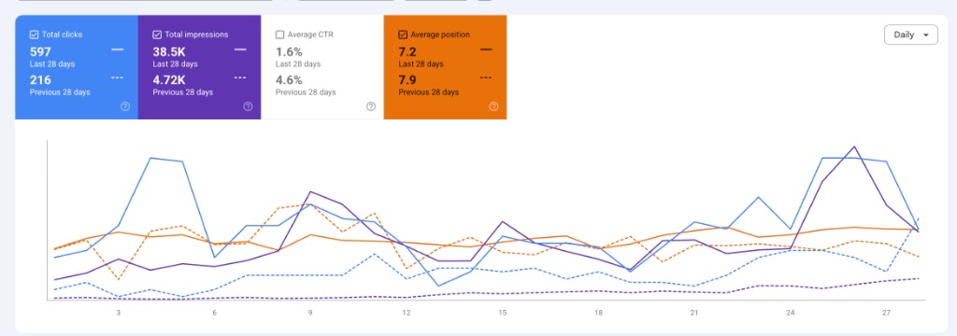
Task: Click chart x-axis label 12
Action: [x=406, y=313]
